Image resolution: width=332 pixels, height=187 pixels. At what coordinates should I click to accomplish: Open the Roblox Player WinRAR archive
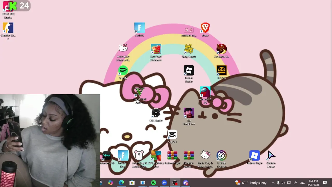(172, 157)
